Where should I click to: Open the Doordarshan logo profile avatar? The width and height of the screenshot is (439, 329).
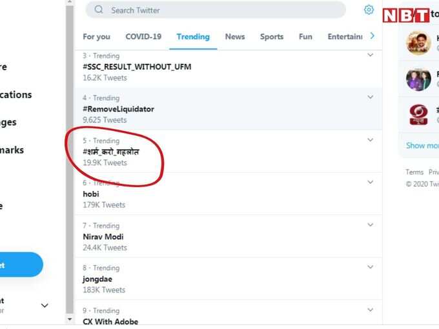point(418,115)
